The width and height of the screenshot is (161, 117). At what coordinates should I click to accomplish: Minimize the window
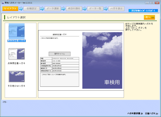(147, 3)
